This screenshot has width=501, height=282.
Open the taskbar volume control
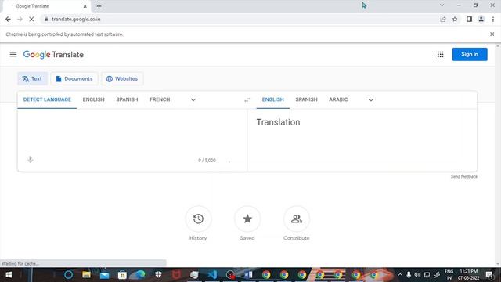pyautogui.click(x=417, y=275)
